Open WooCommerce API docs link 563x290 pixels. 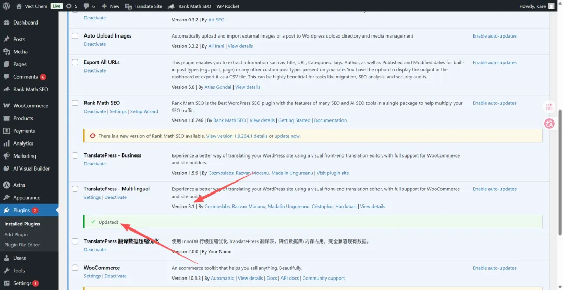coord(289,278)
